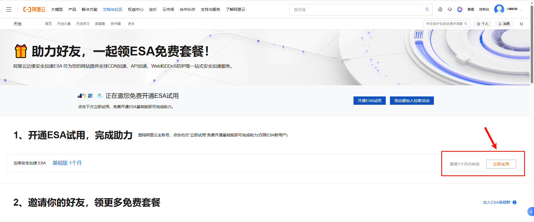Open the 定价 menu
Viewport: 534px width, 222px height.
tap(153, 9)
